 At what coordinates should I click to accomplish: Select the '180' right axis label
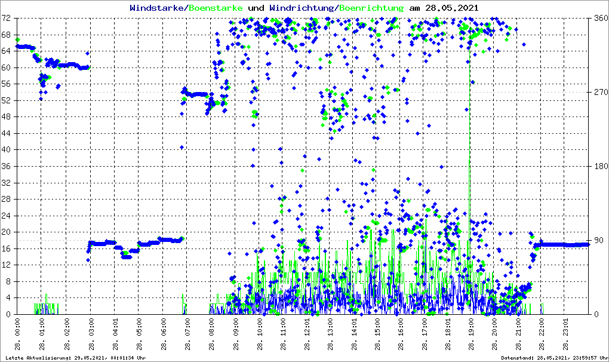pos(598,167)
